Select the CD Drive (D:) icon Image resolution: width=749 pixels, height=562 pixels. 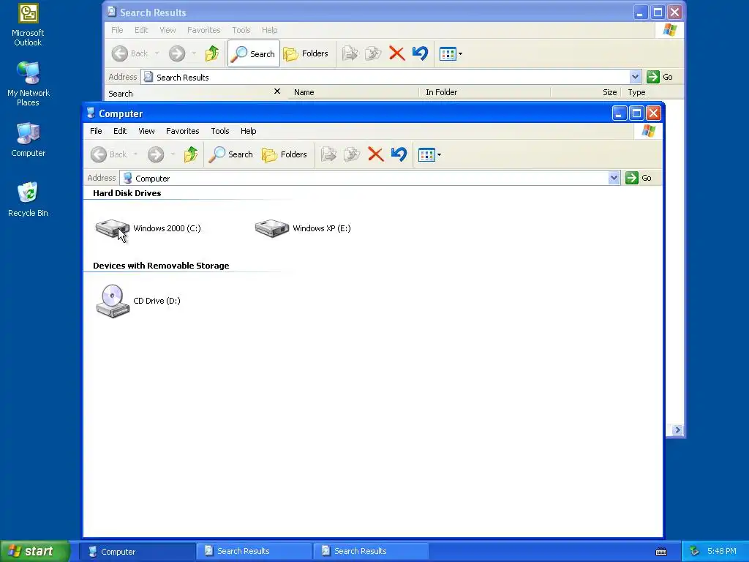(113, 301)
